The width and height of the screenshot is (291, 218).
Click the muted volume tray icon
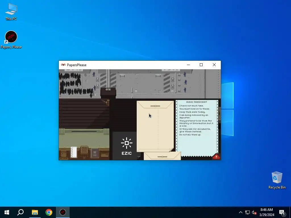(254, 212)
